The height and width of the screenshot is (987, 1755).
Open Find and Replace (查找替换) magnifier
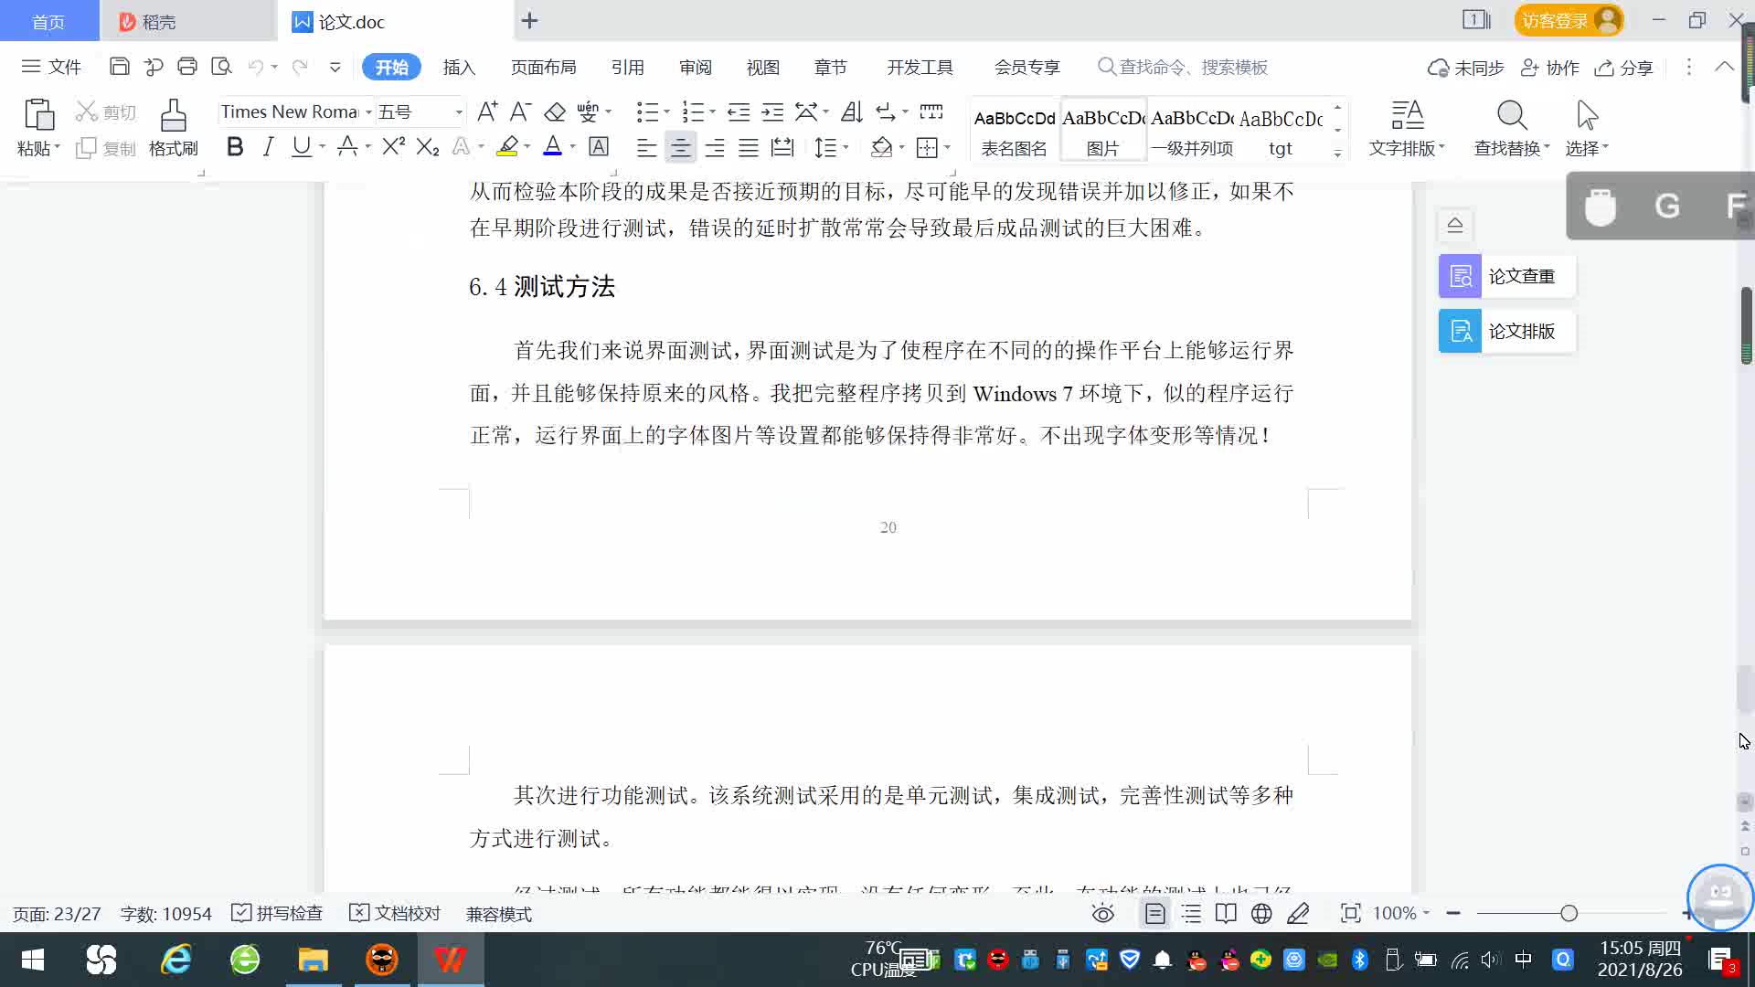[x=1512, y=116]
